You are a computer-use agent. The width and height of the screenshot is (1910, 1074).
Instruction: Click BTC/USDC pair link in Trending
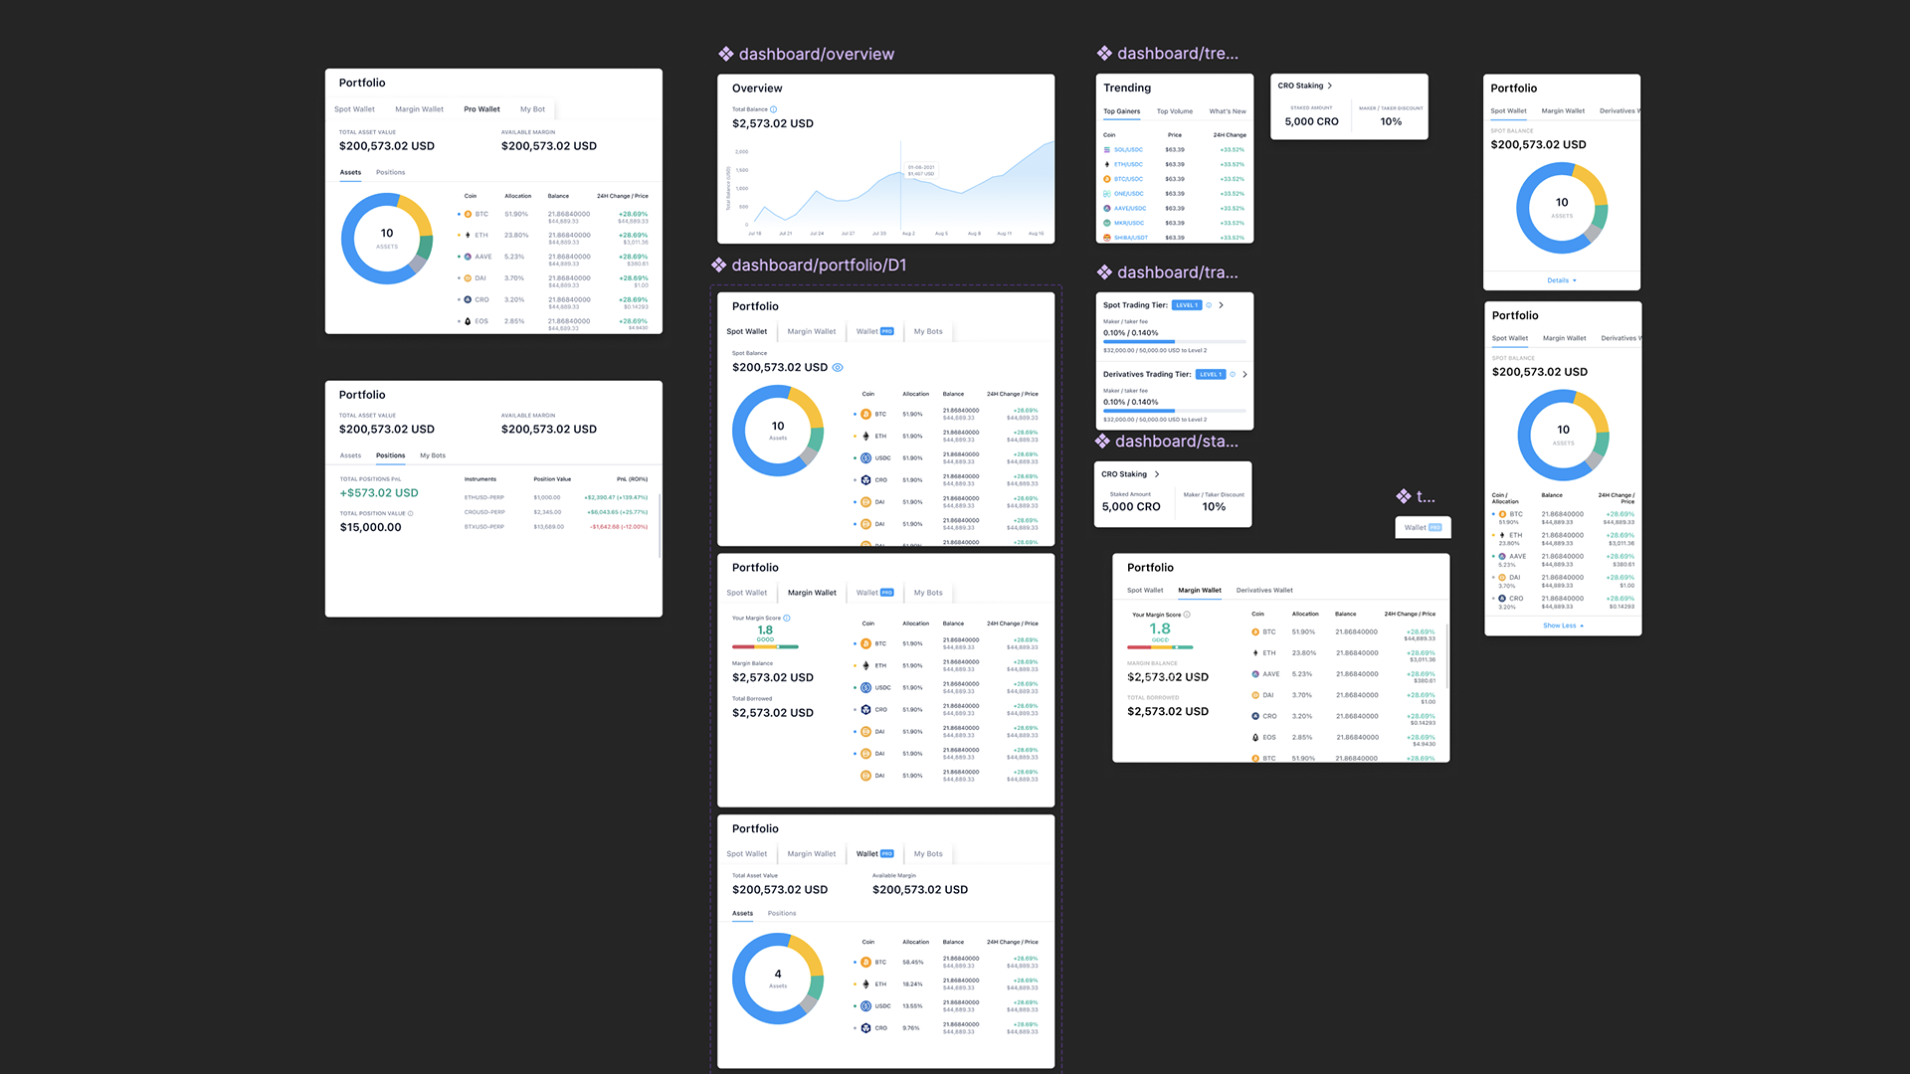point(1128,179)
